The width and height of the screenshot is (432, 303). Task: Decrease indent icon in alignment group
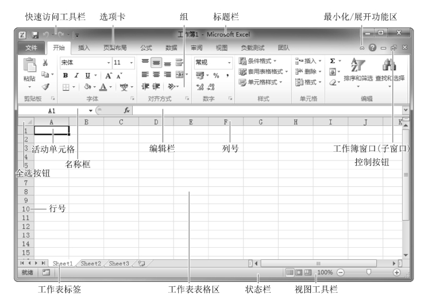145,86
